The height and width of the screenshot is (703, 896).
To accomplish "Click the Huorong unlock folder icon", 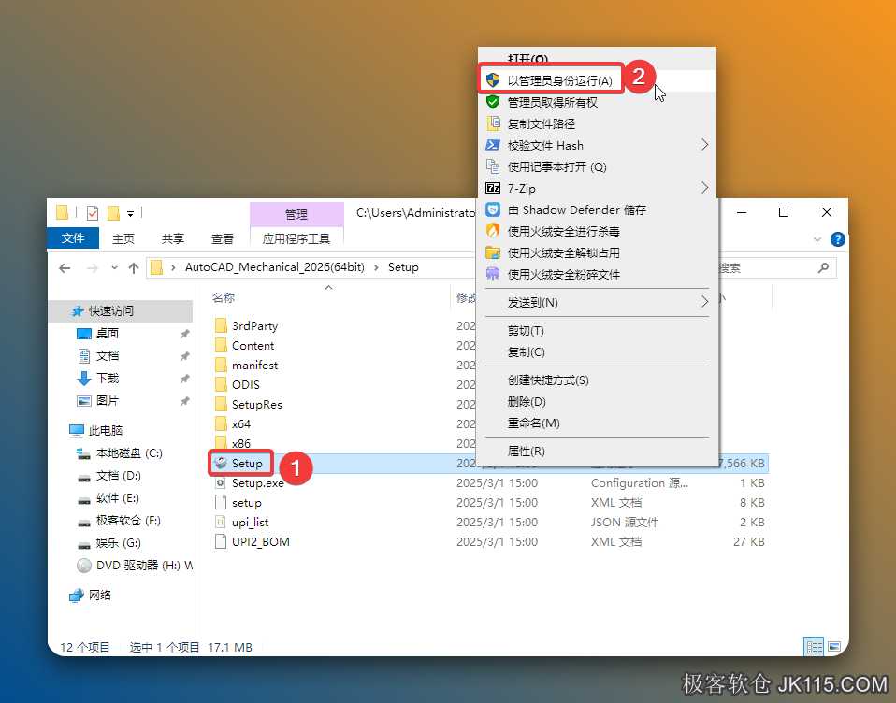I will pos(493,252).
